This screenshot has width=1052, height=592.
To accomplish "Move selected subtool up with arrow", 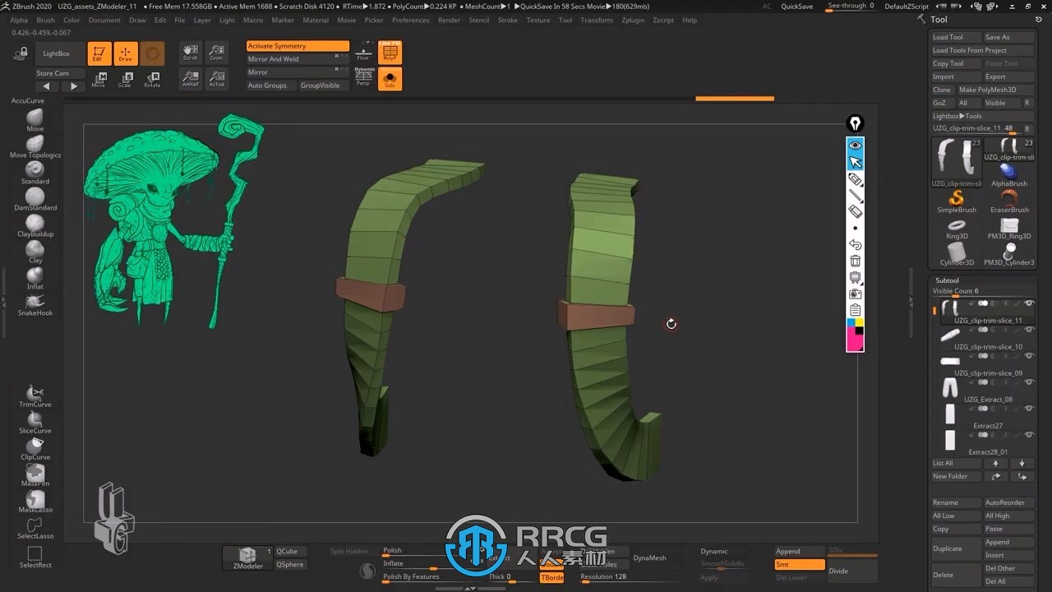I will pos(995,463).
